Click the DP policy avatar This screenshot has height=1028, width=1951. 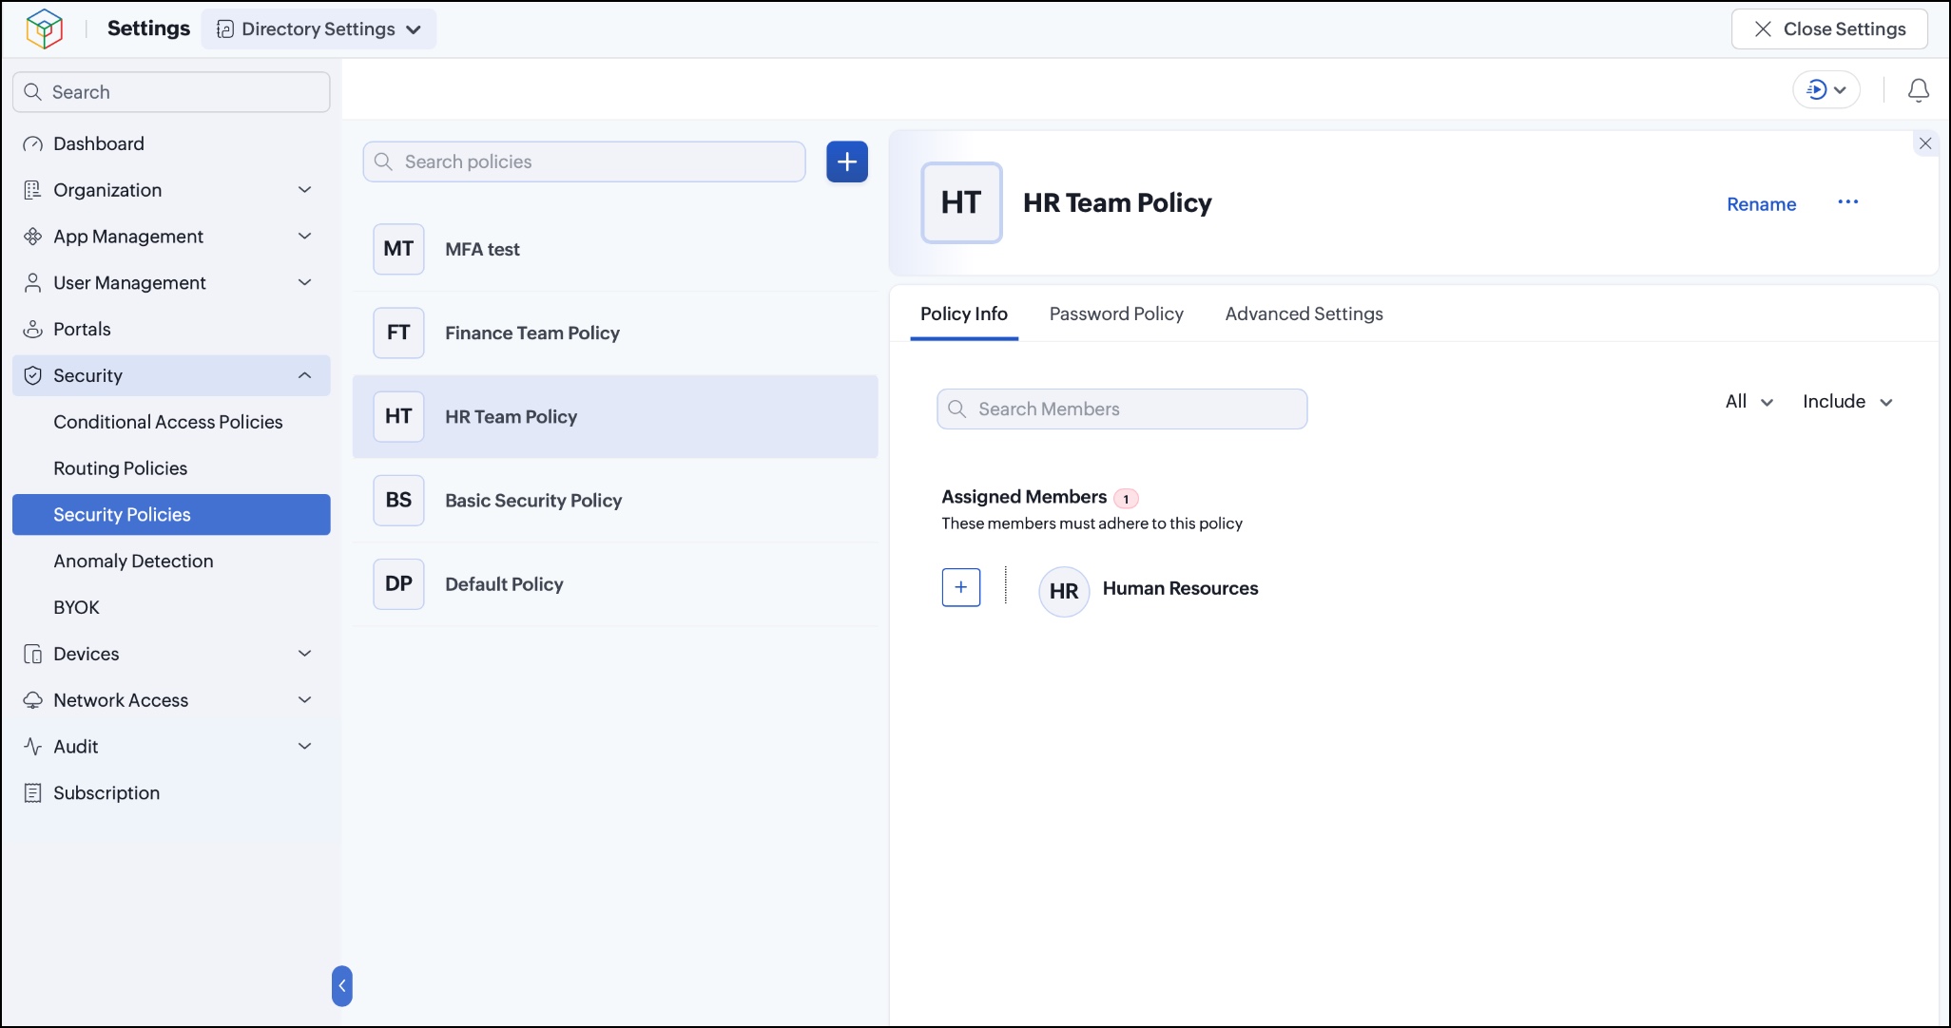[x=398, y=583]
